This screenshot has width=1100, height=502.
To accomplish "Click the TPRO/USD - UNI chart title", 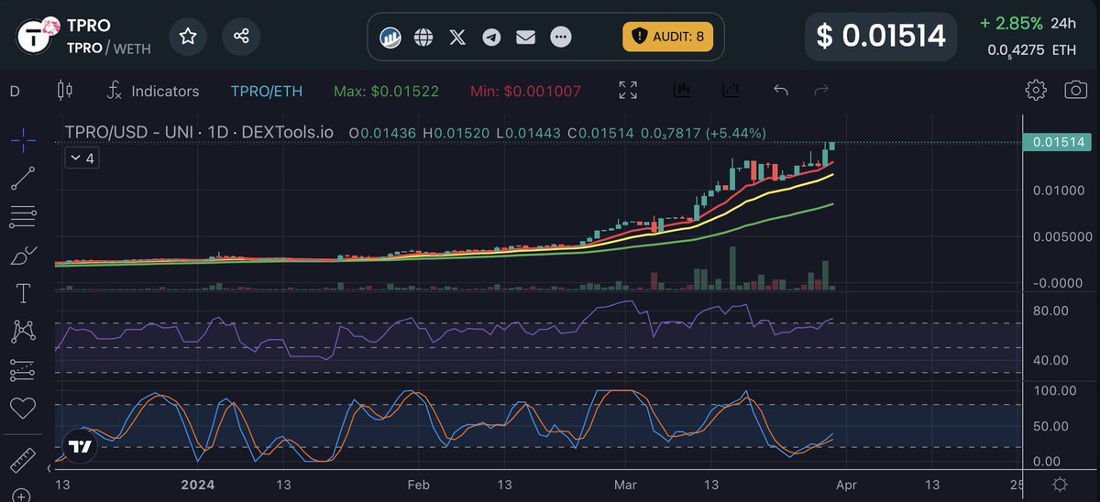I will (x=200, y=133).
